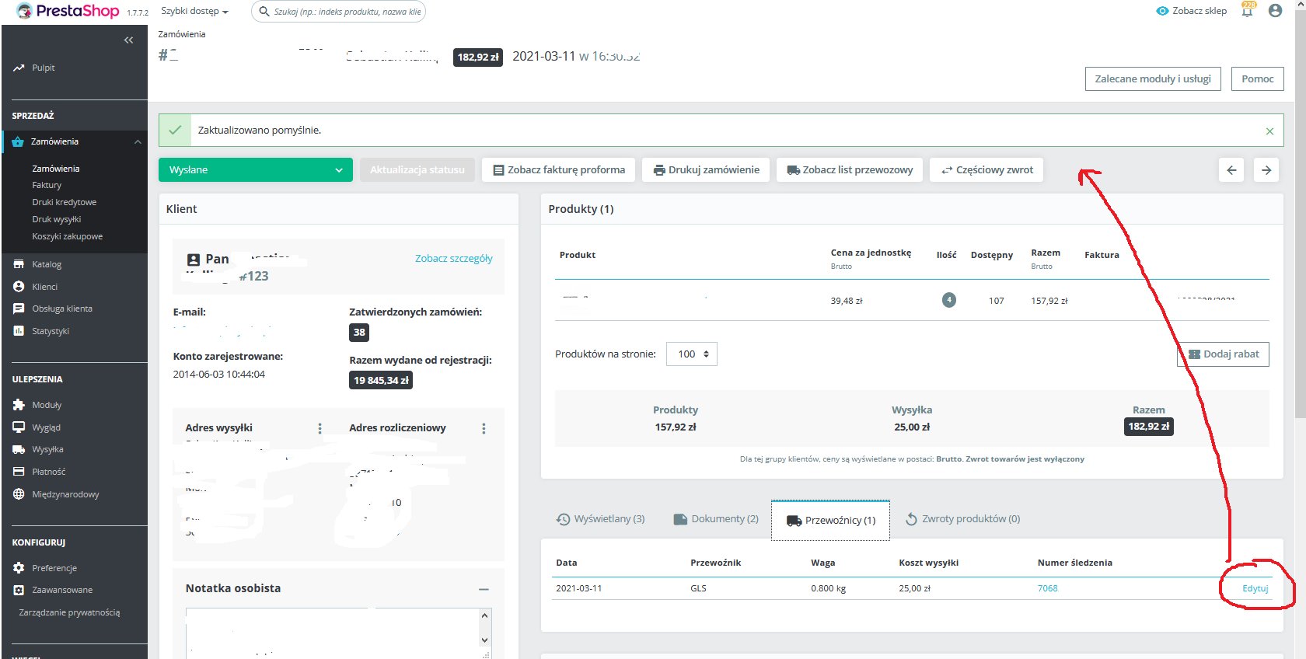The image size is (1306, 659).
Task: Click Pomoc help button
Action: pos(1257,79)
